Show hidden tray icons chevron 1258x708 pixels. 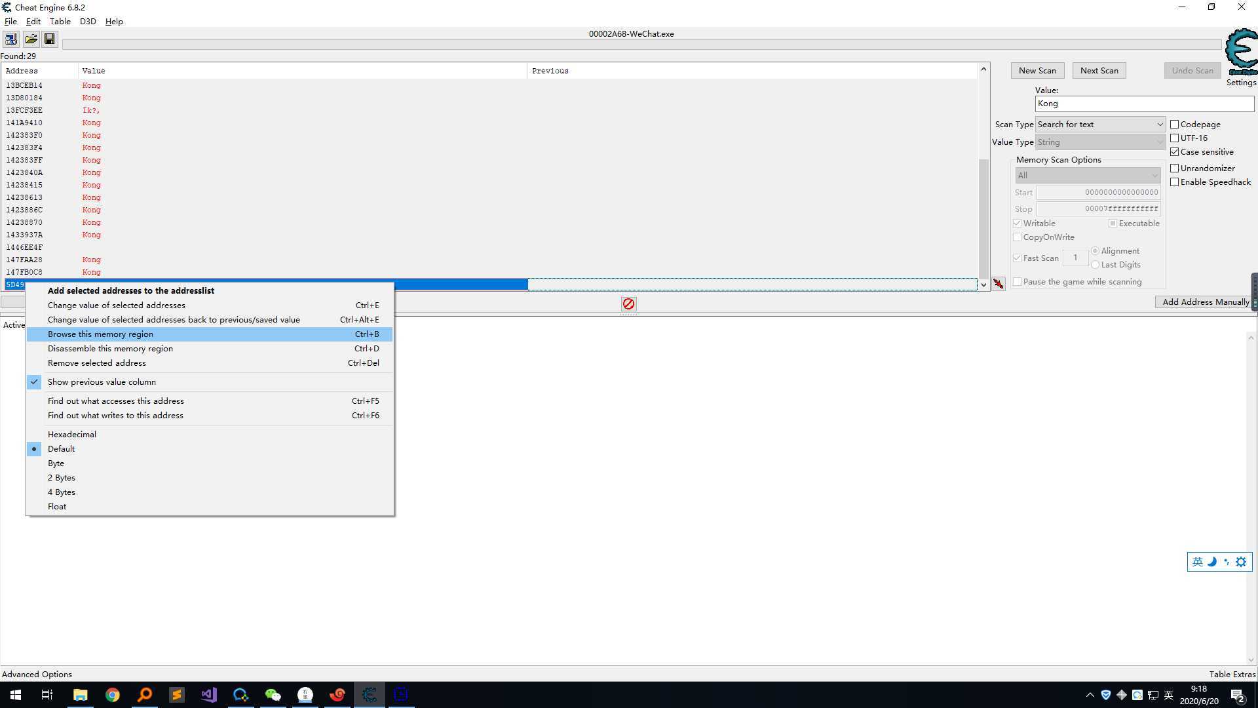[x=1090, y=695]
